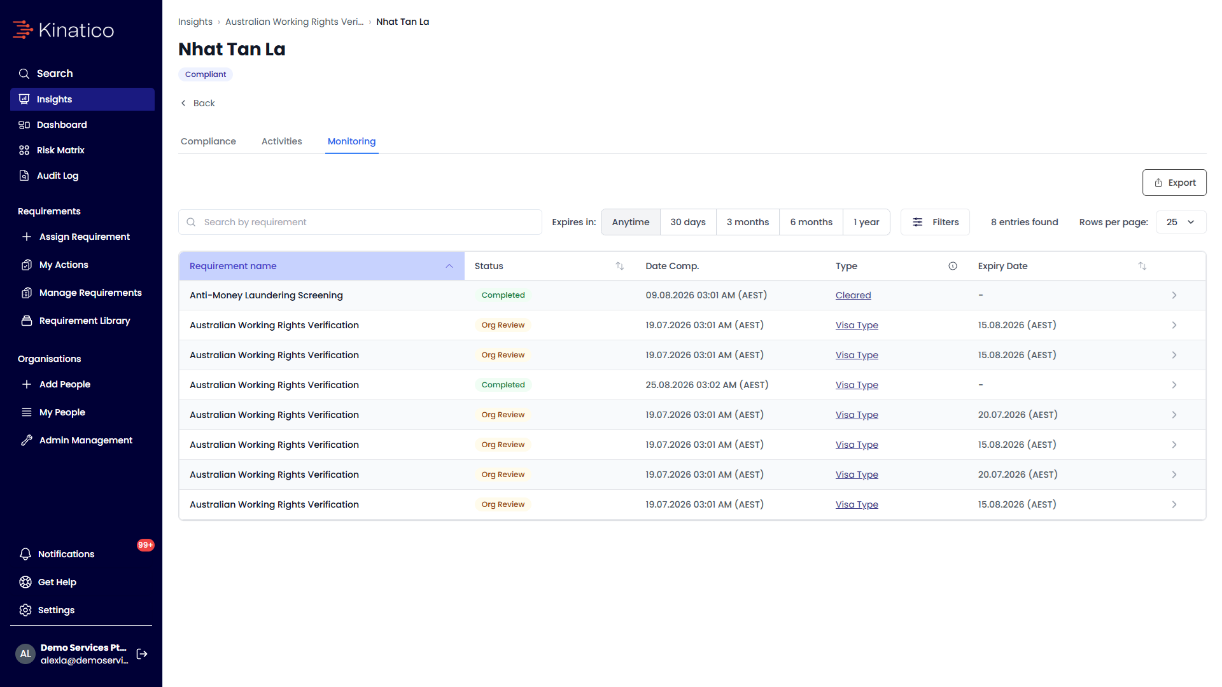Click the logout icon beside account
This screenshot has height=687, width=1222.
(x=142, y=654)
